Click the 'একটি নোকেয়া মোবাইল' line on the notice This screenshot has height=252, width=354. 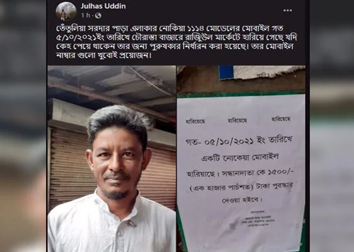240,157
